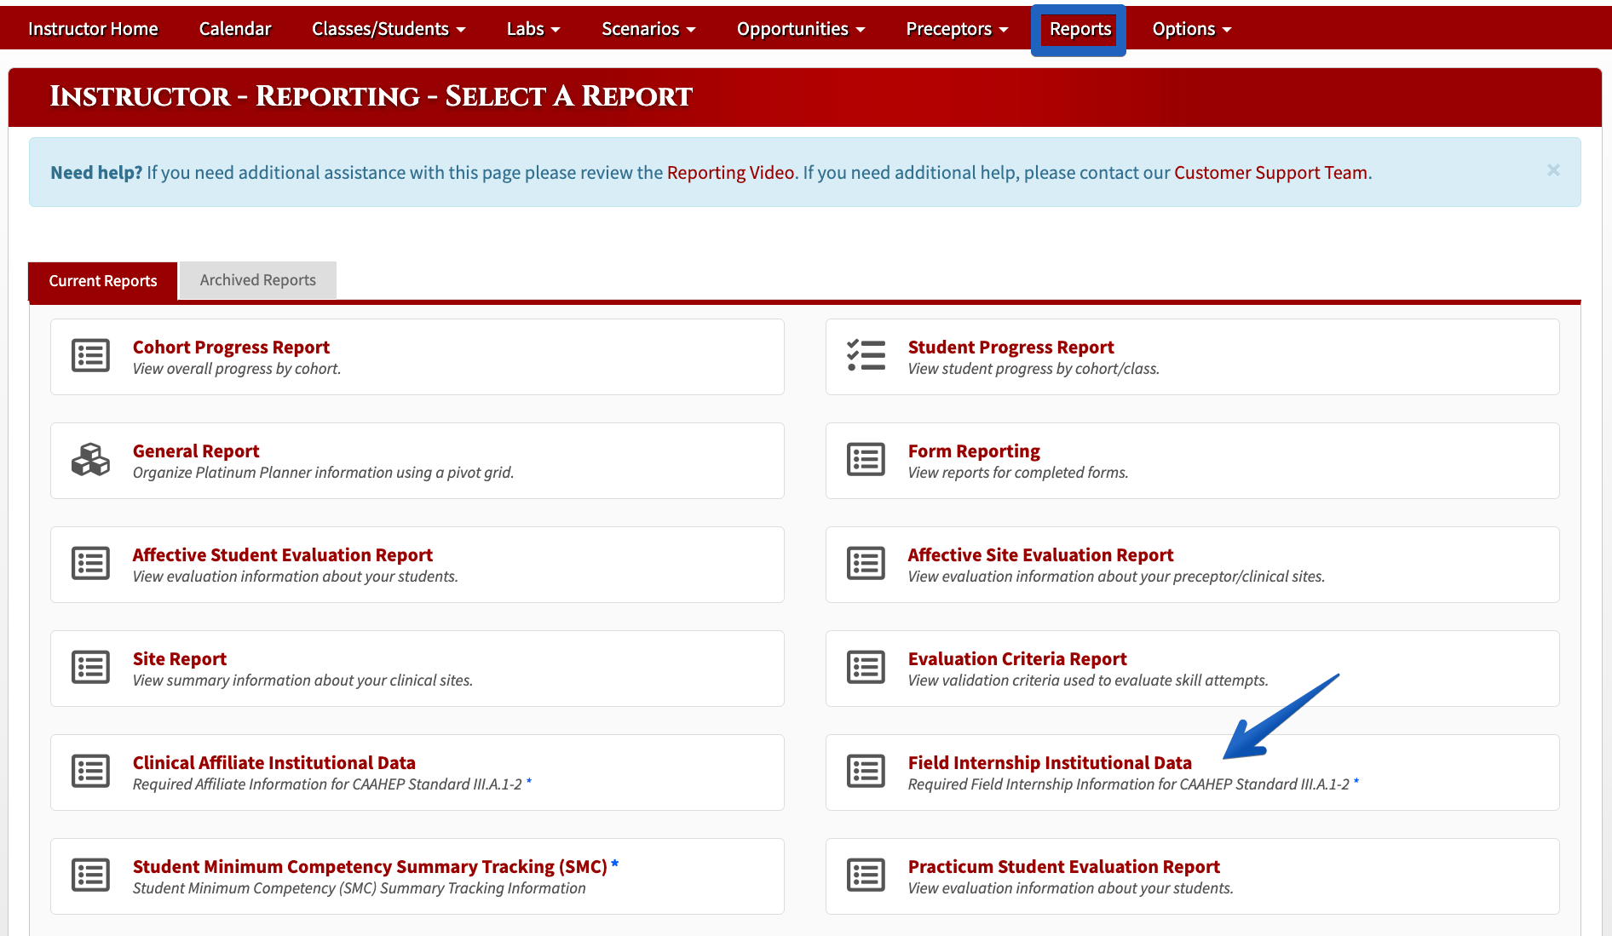1612x936 pixels.
Task: Open the Evaluation Criteria Report link
Action: [1017, 659]
